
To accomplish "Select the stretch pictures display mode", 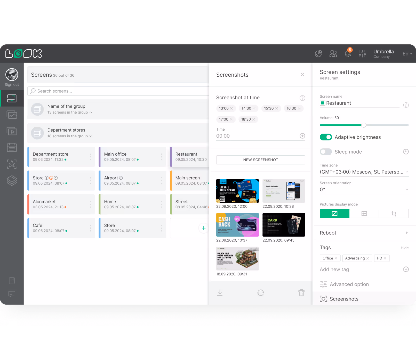I will (x=364, y=213).
